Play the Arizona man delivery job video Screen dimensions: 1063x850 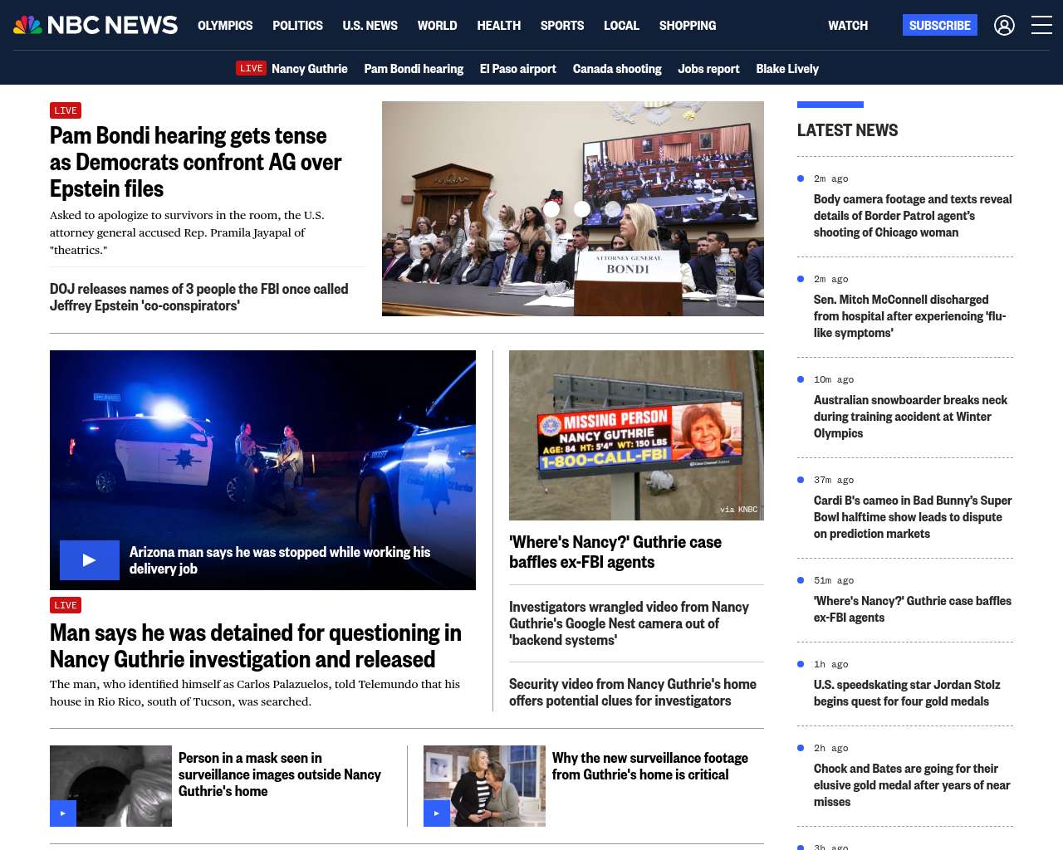click(90, 560)
